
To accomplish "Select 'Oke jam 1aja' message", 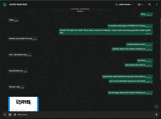I will point(16,87).
